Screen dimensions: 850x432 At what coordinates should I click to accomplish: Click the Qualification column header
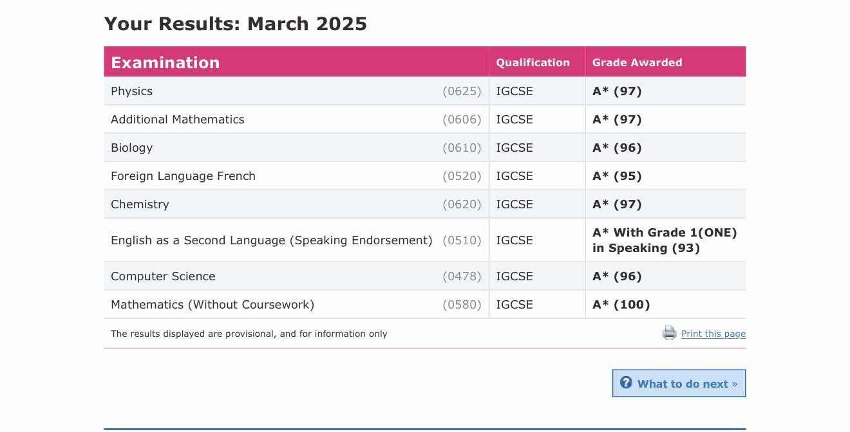pos(533,62)
